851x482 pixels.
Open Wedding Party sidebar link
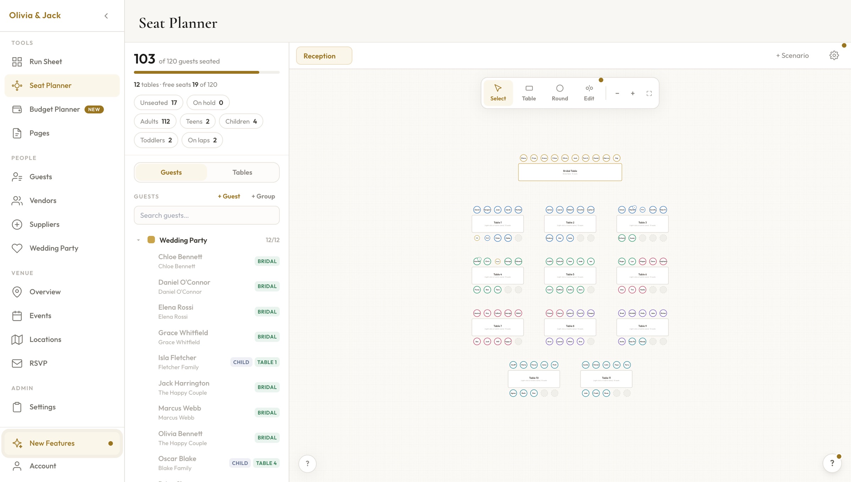coord(62,248)
